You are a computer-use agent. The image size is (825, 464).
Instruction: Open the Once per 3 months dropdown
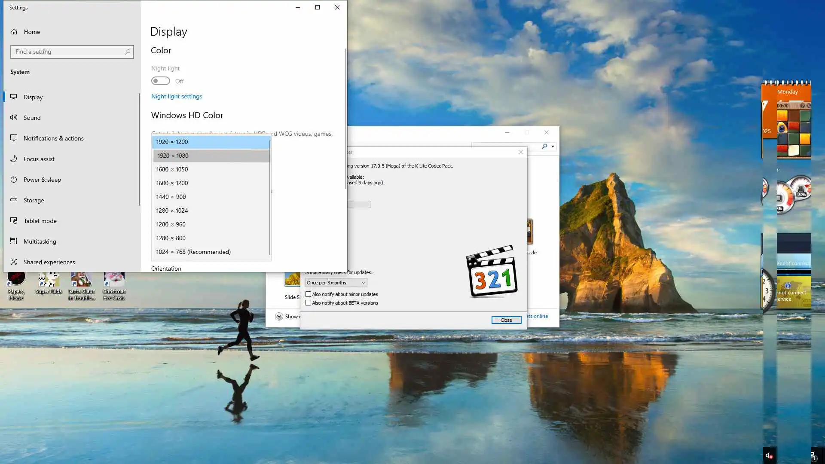(x=336, y=283)
